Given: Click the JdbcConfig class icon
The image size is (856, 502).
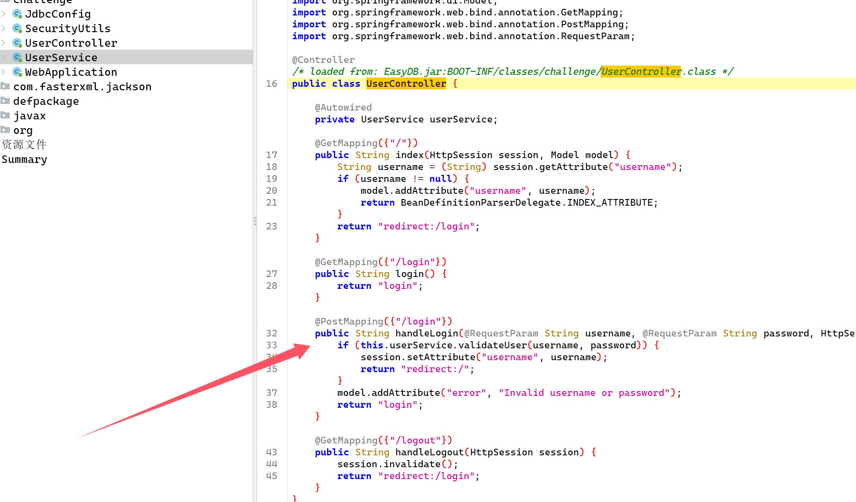Looking at the screenshot, I should click(x=17, y=14).
